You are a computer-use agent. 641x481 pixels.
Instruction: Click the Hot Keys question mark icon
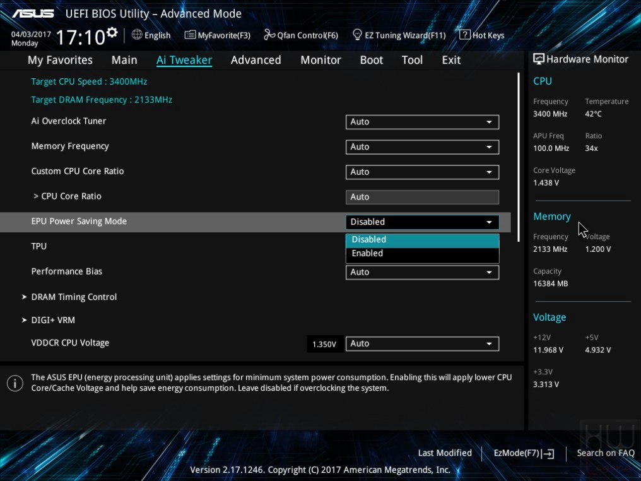465,35
